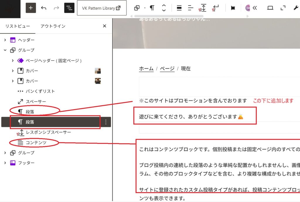Collapse the first グループ tree item
The width and height of the screenshot is (300, 202).
[5, 50]
